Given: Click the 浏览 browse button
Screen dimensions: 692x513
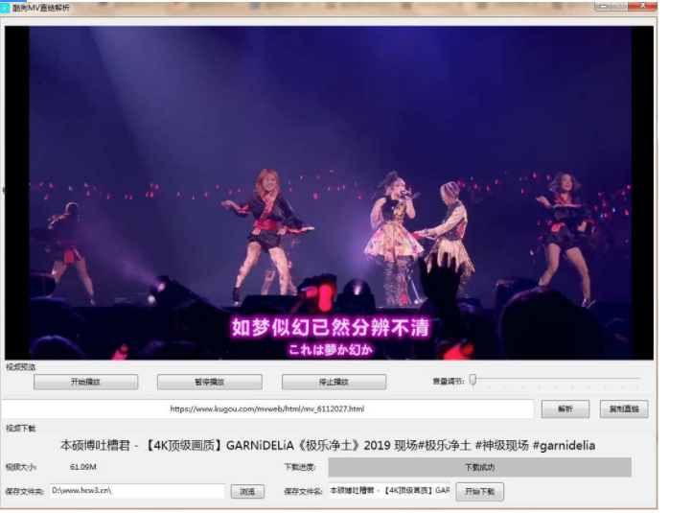Looking at the screenshot, I should pos(247,491).
